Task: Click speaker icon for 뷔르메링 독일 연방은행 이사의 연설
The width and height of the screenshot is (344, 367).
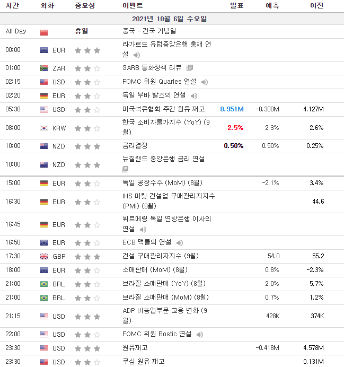Action: [x=143, y=230]
